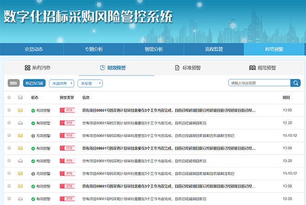Click the yellow unread envelope in the first row
Image resolution: width=306 pixels, height=205 pixels.
tap(20, 110)
